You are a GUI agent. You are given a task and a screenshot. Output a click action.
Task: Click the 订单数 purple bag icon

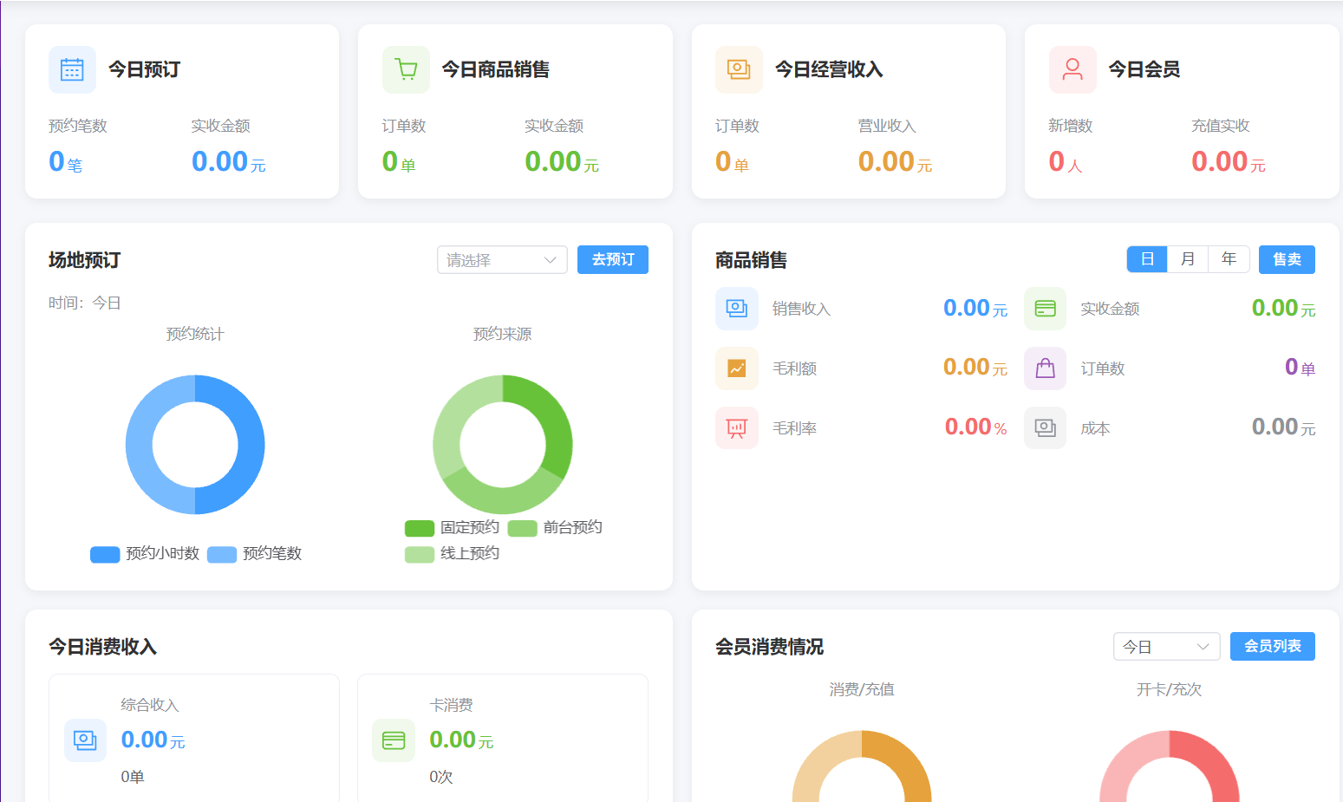[1046, 368]
